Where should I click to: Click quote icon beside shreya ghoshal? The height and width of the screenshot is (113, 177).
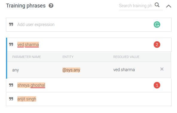pyautogui.click(x=11, y=85)
